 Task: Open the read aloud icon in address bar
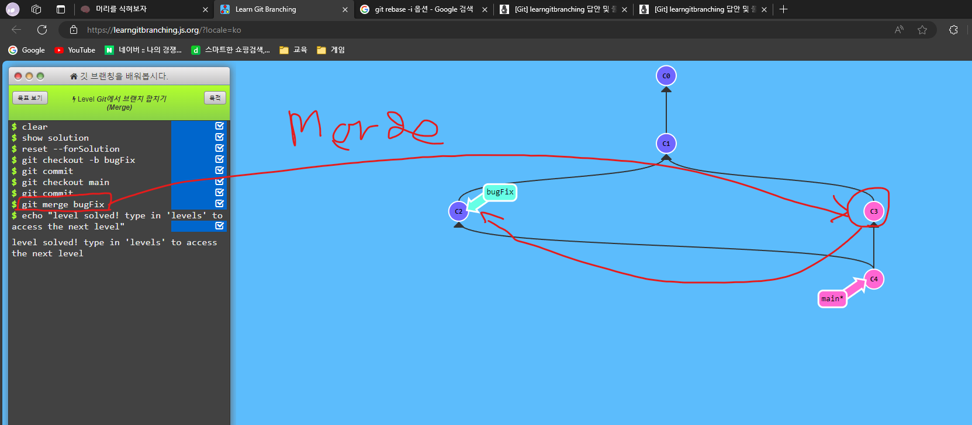pyautogui.click(x=899, y=30)
